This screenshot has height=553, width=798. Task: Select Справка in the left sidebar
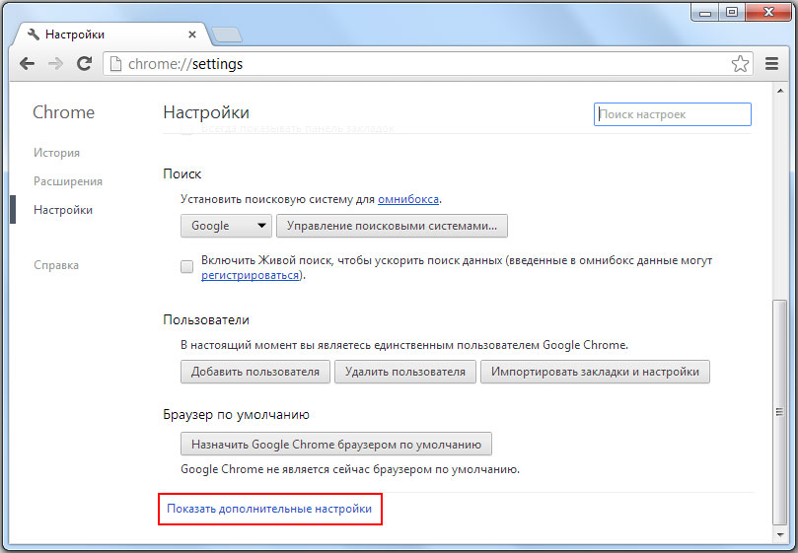coord(56,265)
